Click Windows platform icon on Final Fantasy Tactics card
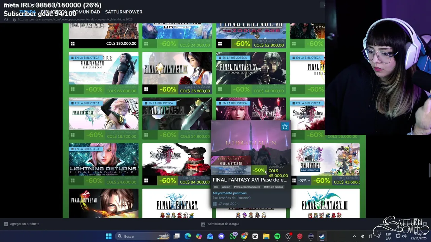This screenshot has width=431, height=242. coord(72,44)
